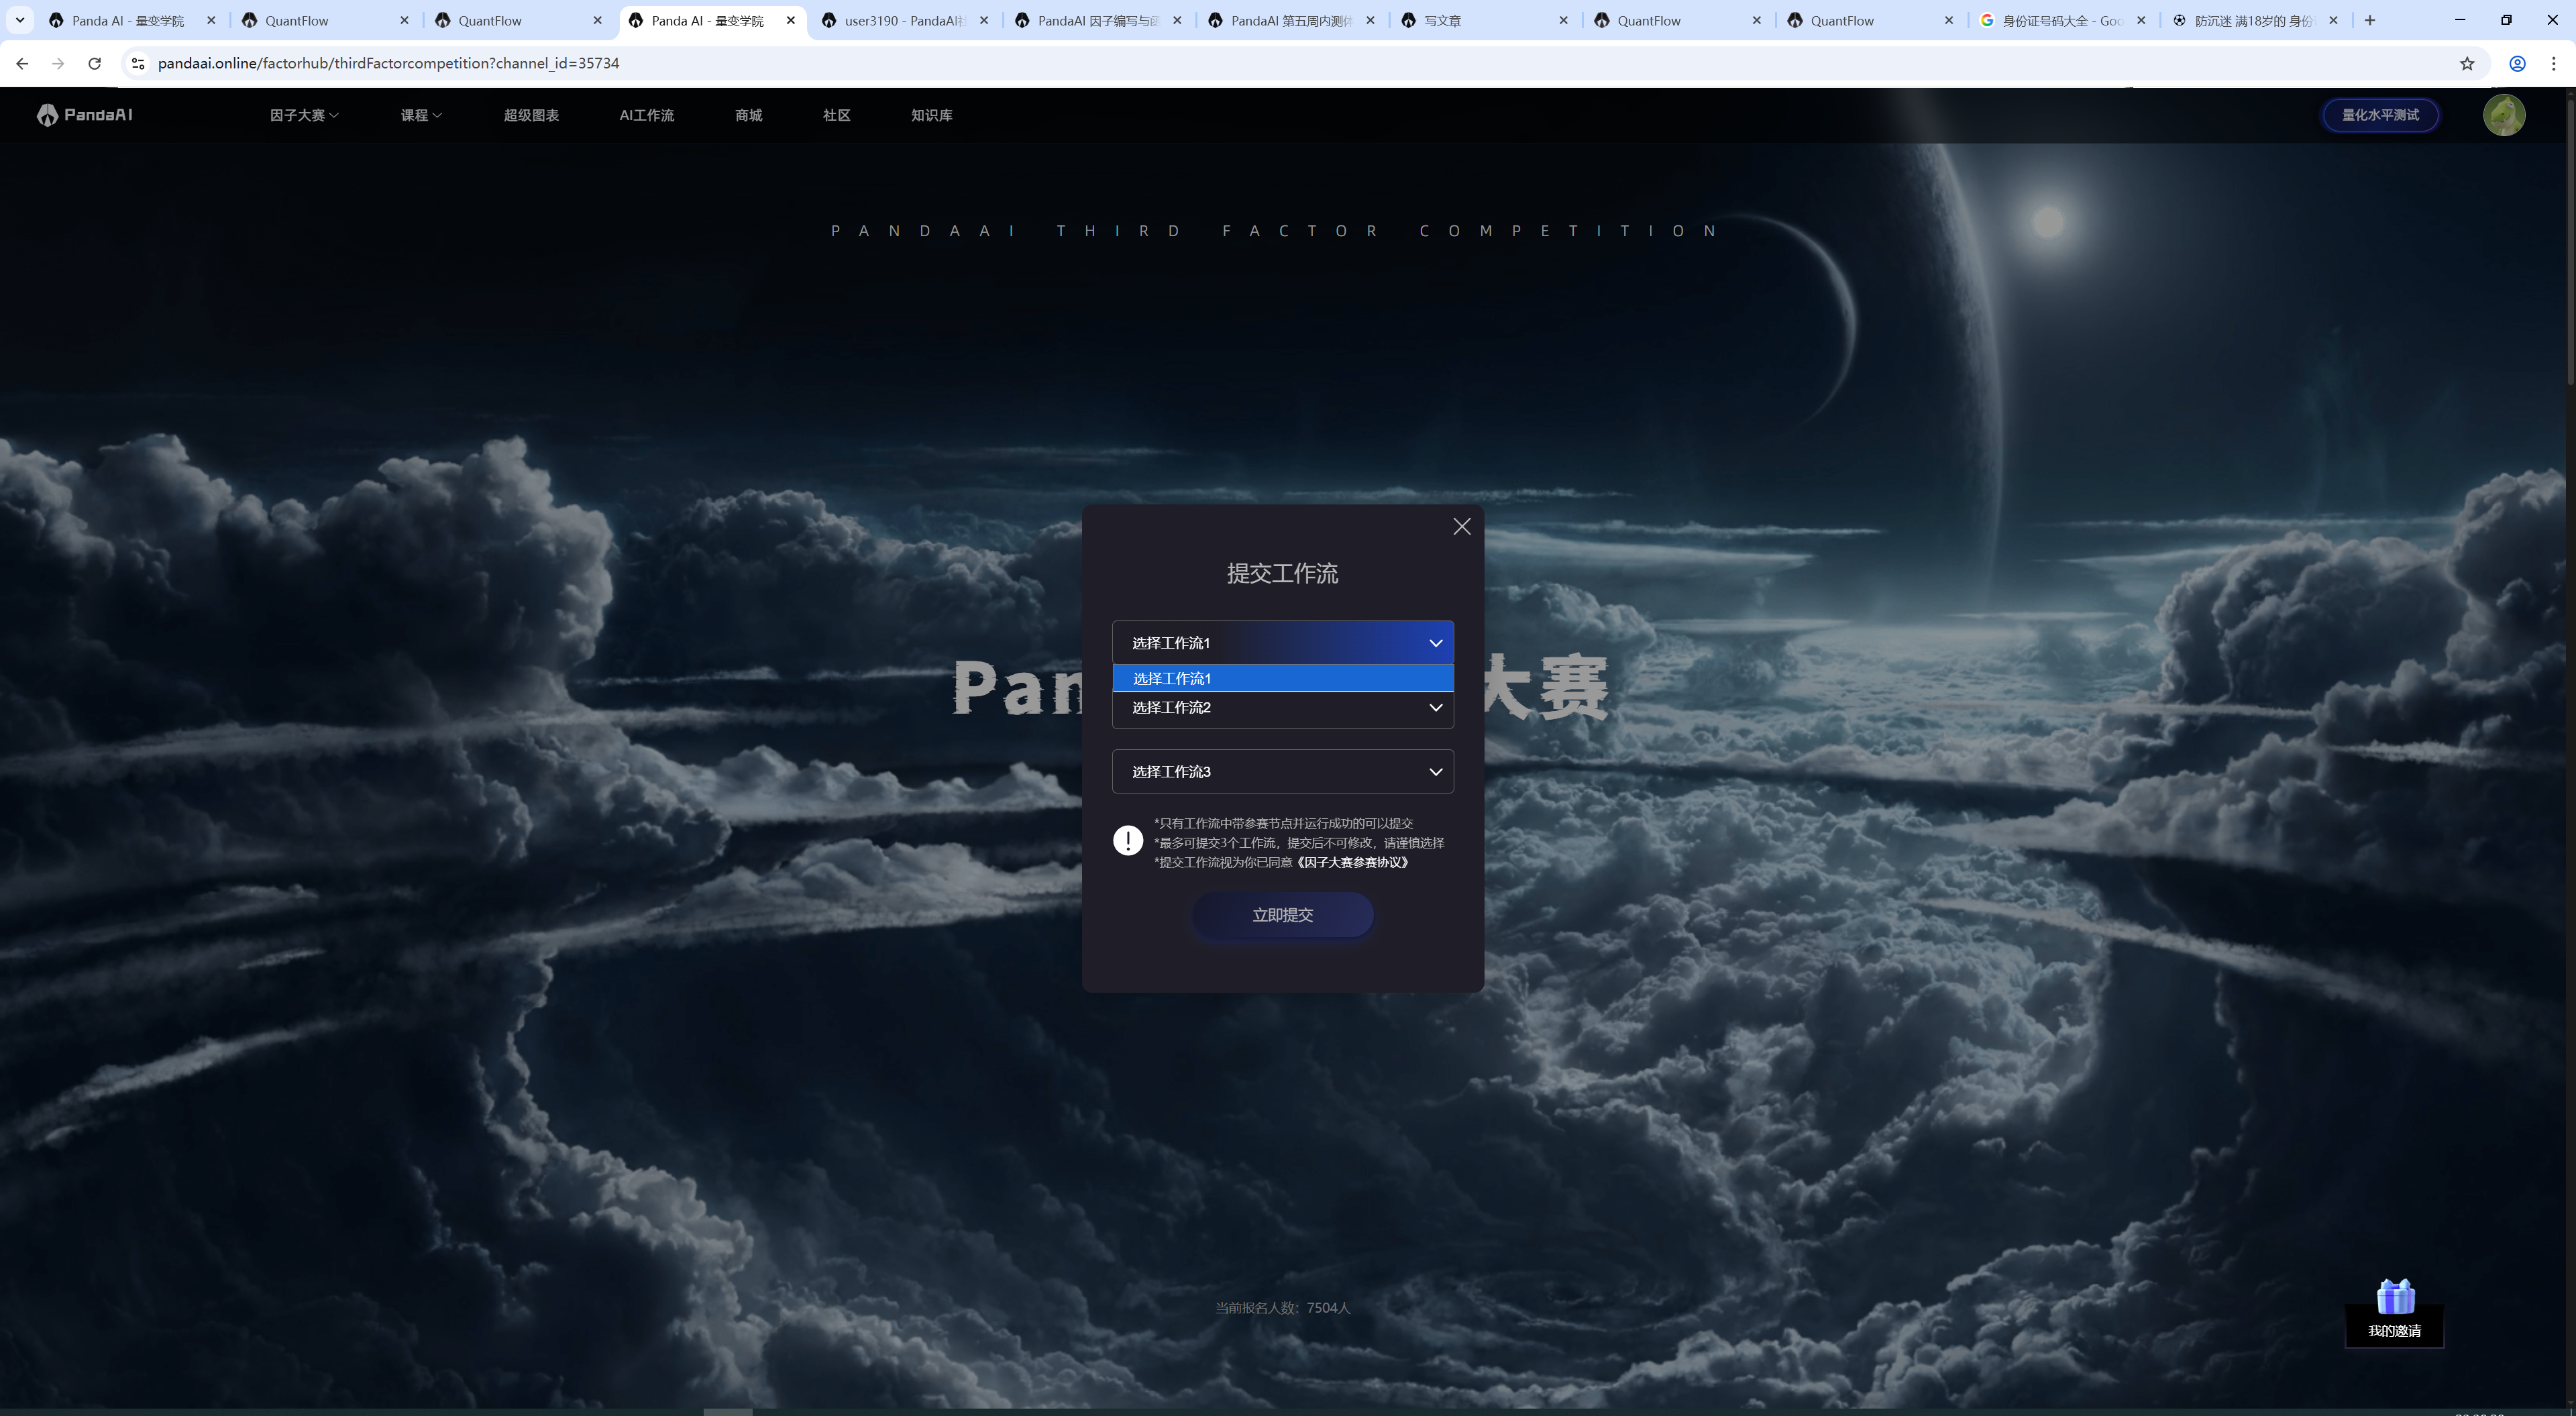View site information icon in address bar
Viewport: 2576px width, 1416px height.
(138, 63)
